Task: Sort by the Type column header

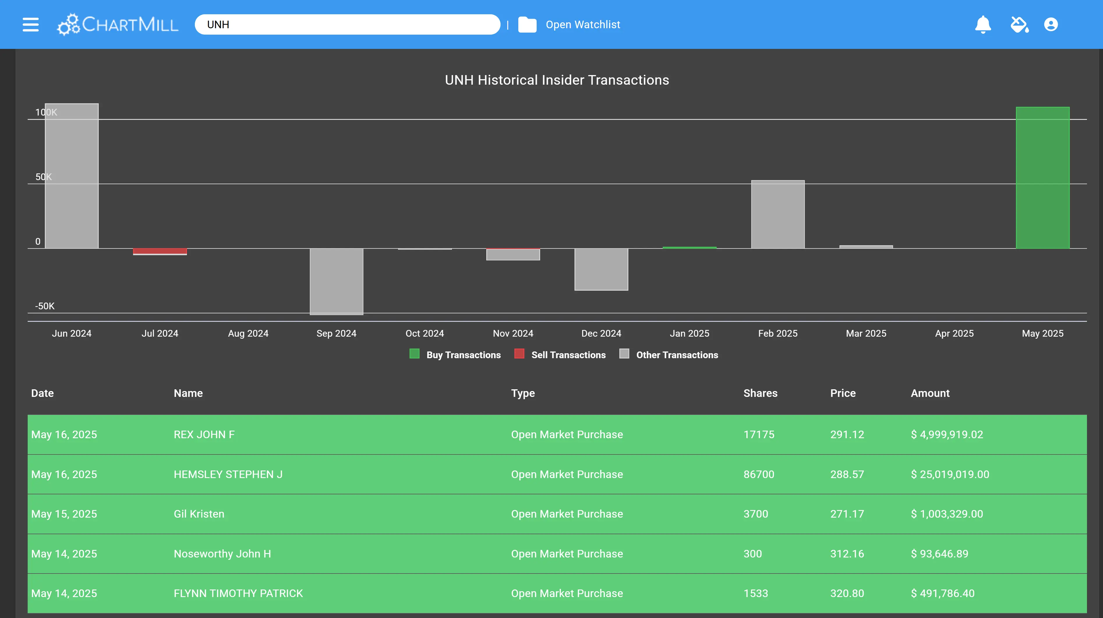Action: [523, 393]
